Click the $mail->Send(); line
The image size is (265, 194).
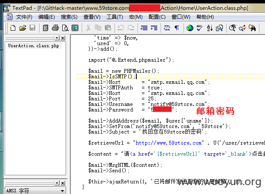(109, 170)
